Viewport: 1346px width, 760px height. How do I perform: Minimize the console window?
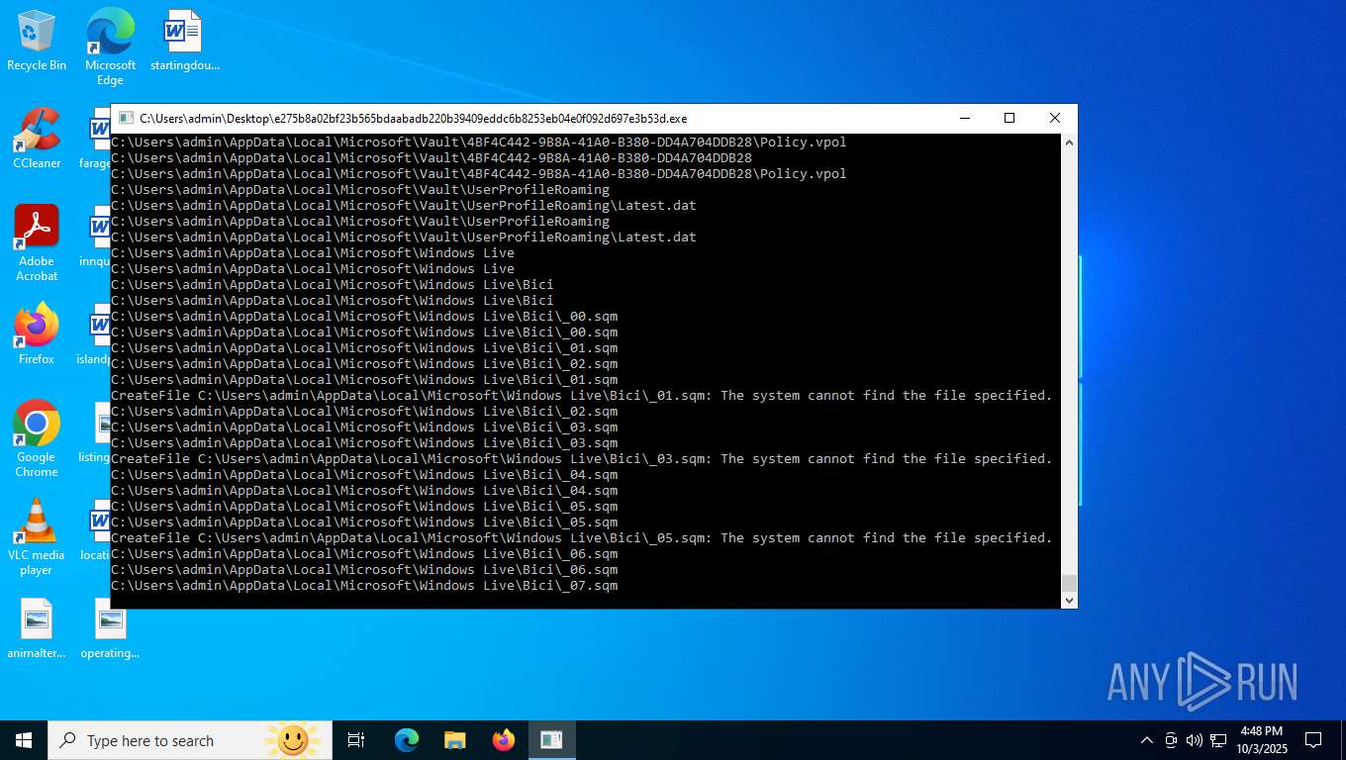coord(964,118)
